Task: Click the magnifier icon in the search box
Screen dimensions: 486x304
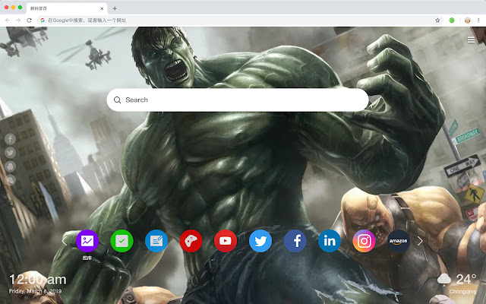Action: point(117,100)
